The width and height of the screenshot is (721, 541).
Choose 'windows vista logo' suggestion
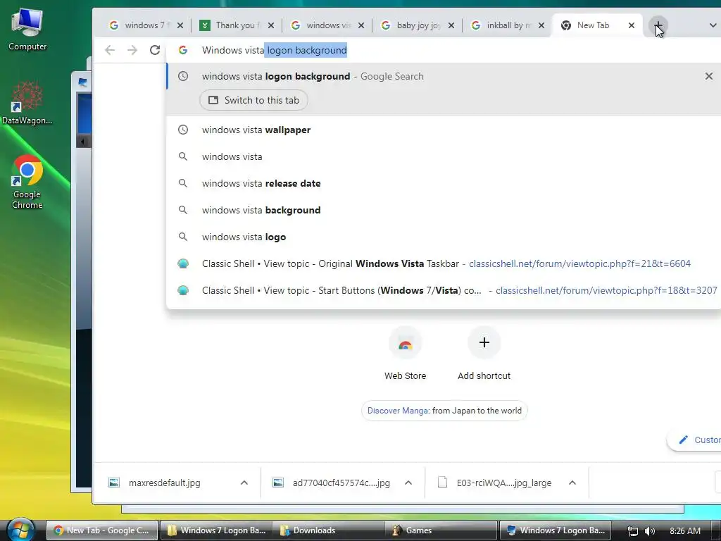[444, 237]
